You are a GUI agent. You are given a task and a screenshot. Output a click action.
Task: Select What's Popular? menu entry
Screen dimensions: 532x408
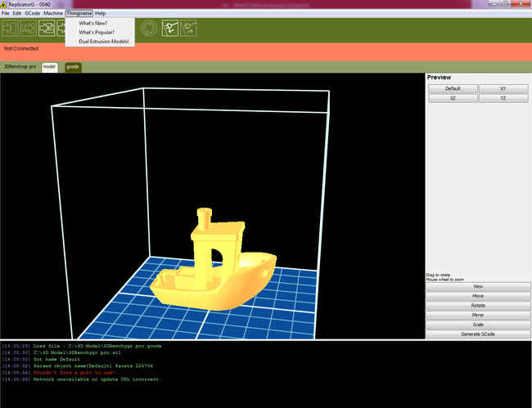(97, 32)
